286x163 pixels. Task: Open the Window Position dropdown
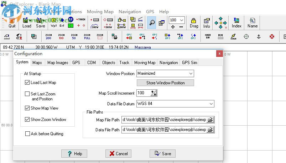coord(191,73)
